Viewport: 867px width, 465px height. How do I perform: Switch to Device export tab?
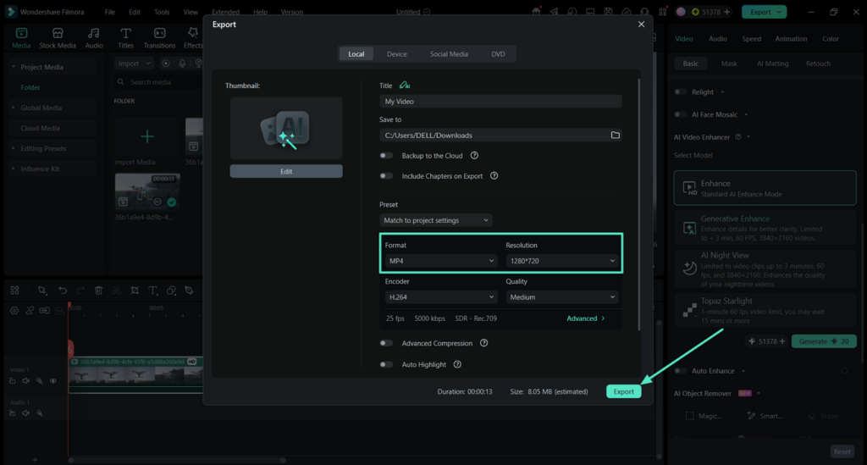click(396, 53)
